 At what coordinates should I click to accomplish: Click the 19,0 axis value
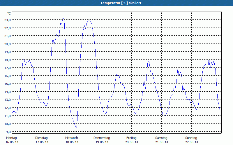tap(8, 52)
